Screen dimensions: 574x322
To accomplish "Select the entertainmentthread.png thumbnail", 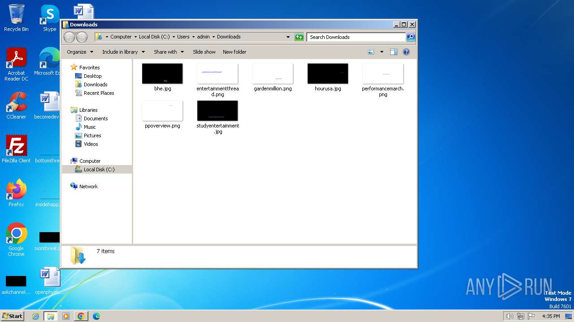I will click(x=217, y=74).
